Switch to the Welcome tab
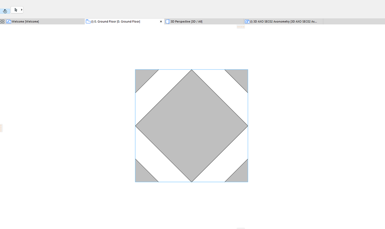The height and width of the screenshot is (229, 385). (25, 22)
